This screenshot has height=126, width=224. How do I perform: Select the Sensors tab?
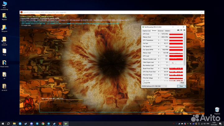[x=154, y=30]
